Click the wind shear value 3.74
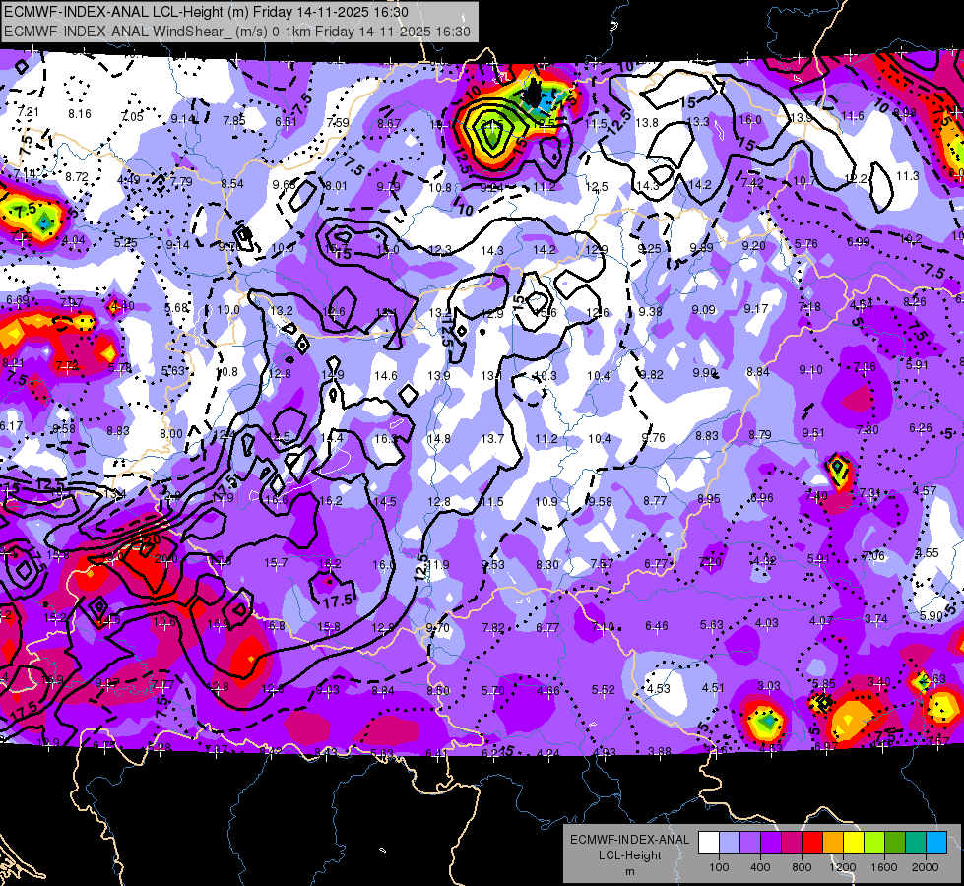The image size is (964, 886). 876,618
